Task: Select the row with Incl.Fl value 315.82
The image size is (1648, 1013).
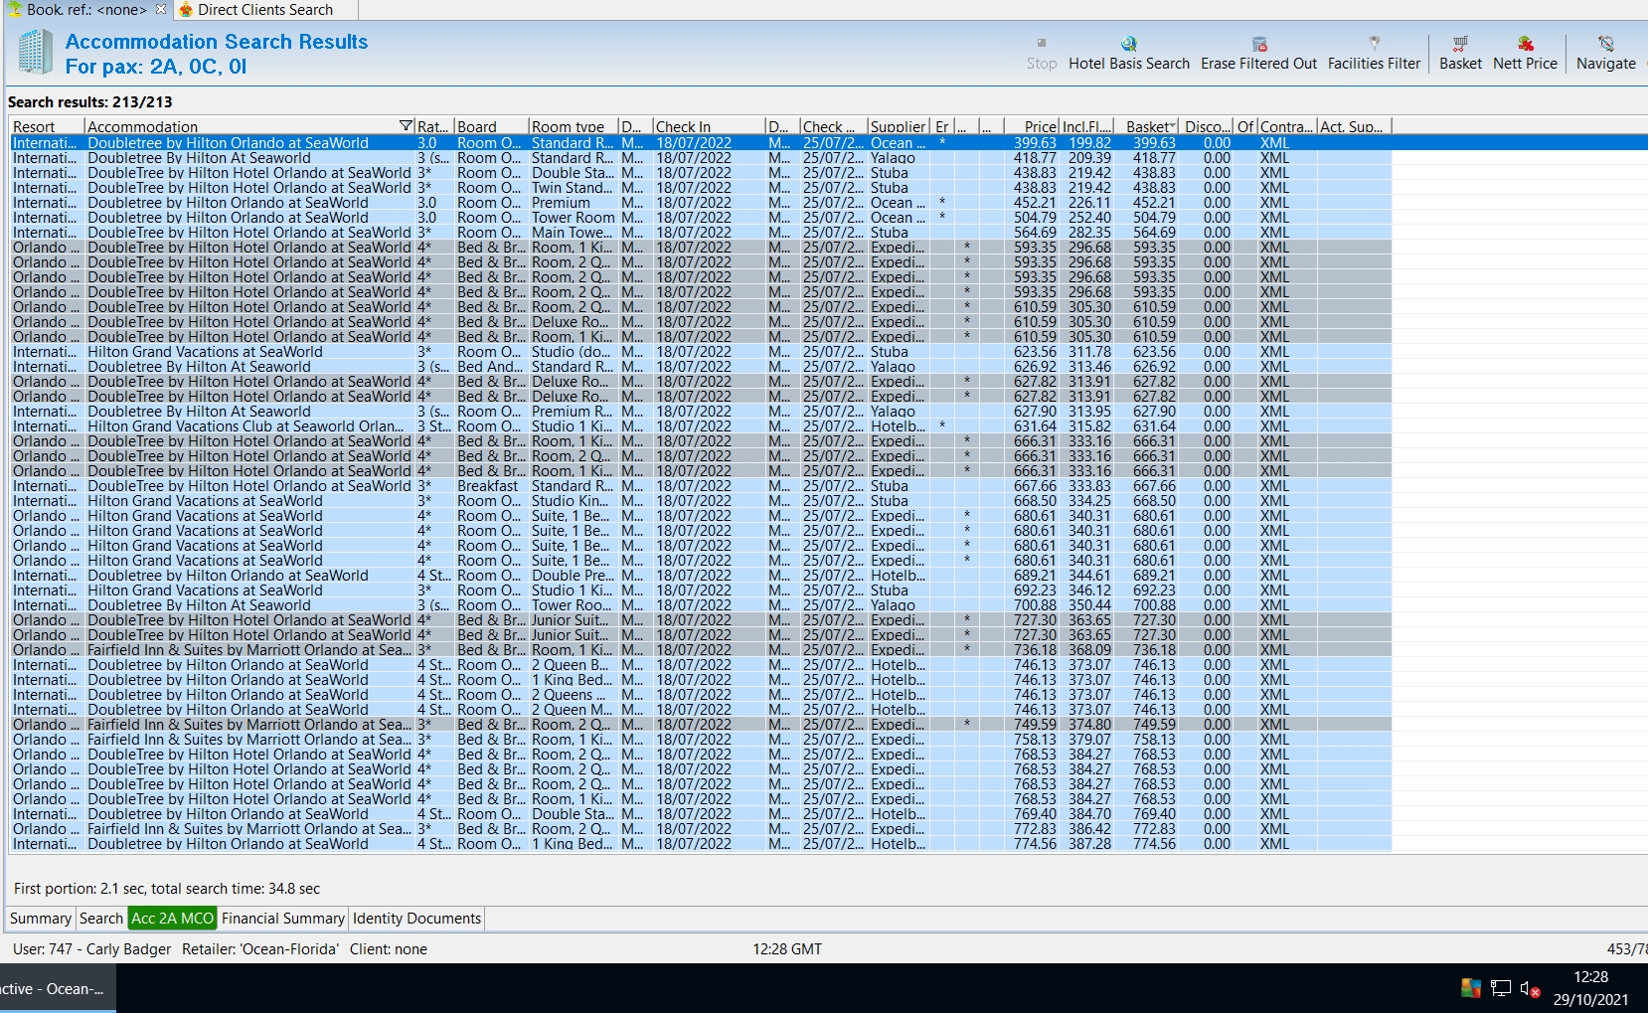Action: (x=701, y=426)
